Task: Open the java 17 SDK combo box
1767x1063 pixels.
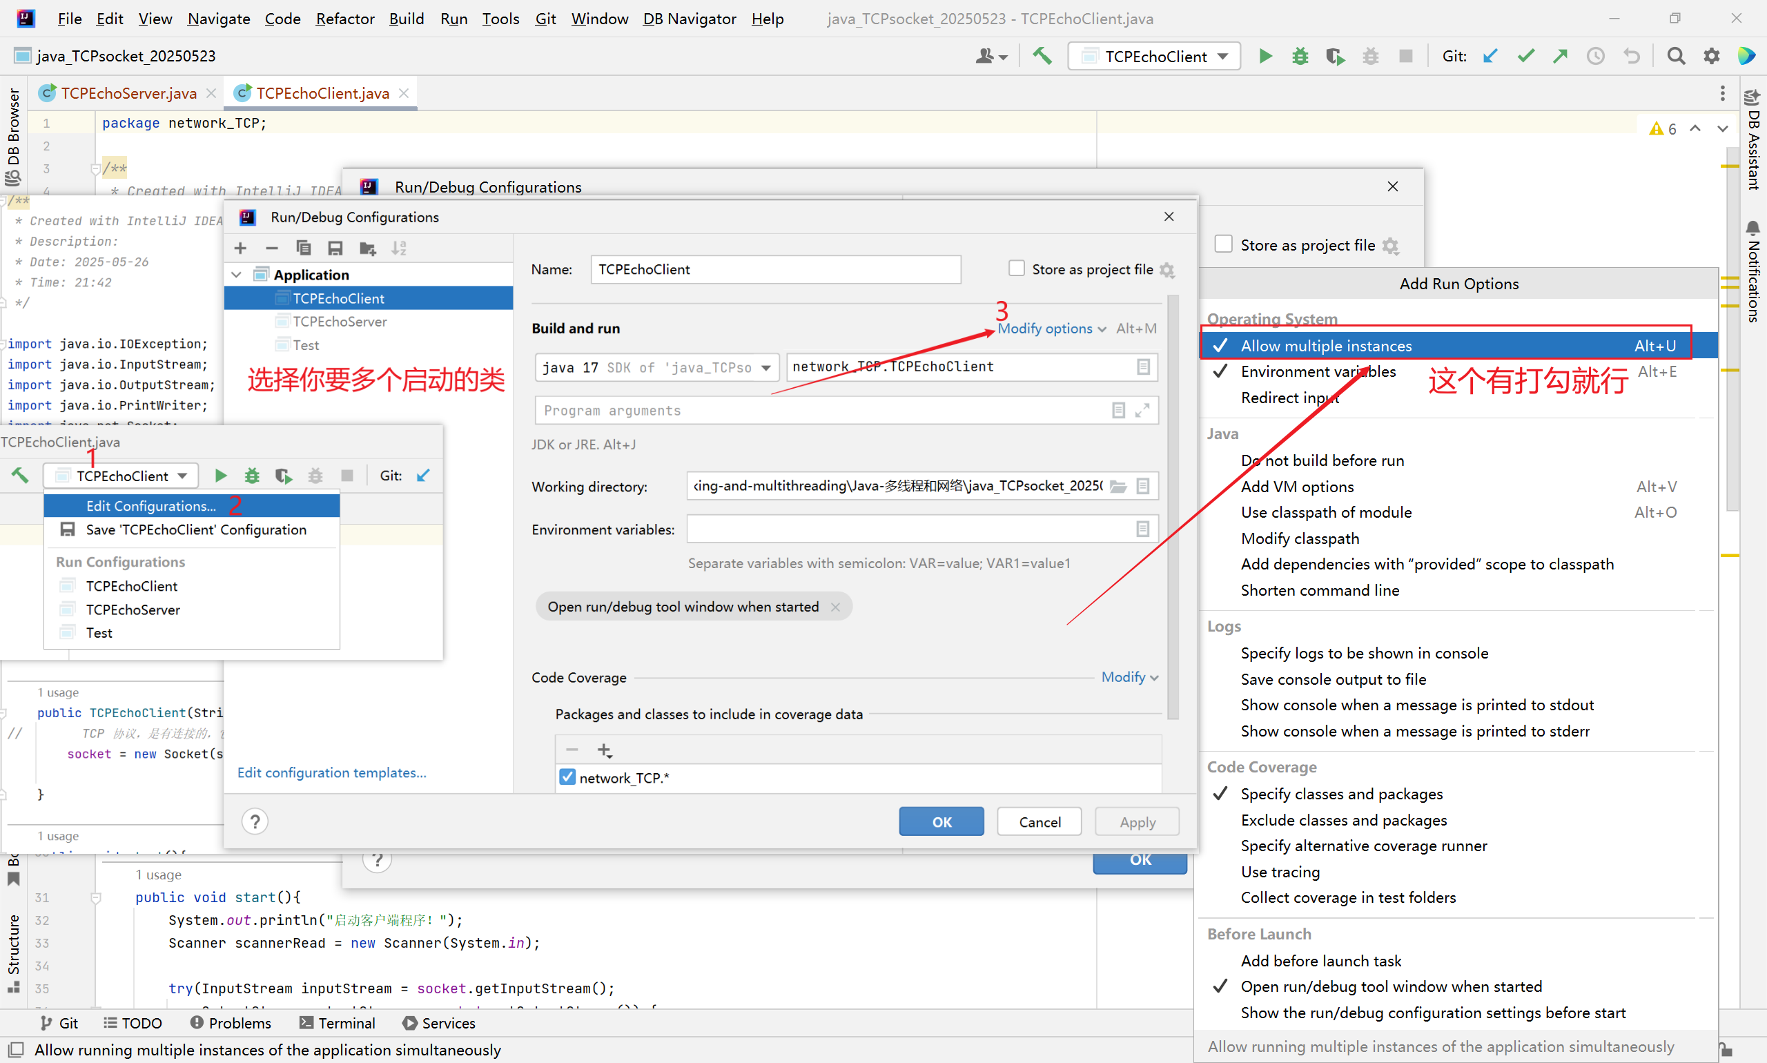Action: (656, 367)
